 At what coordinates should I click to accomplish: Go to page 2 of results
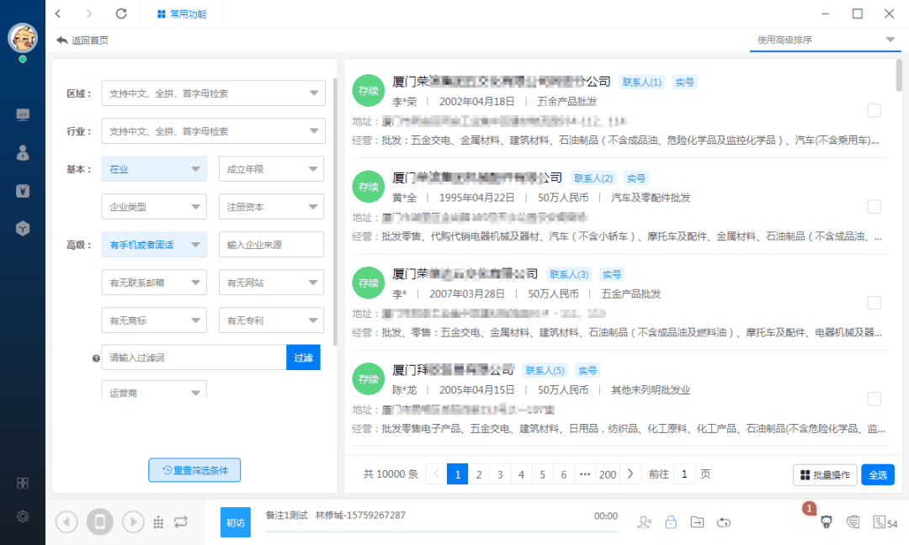pyautogui.click(x=479, y=474)
